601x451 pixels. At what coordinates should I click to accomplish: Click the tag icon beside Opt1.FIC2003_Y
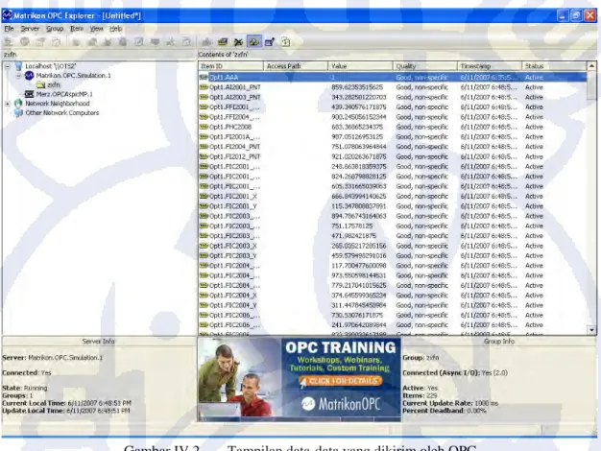(x=204, y=255)
